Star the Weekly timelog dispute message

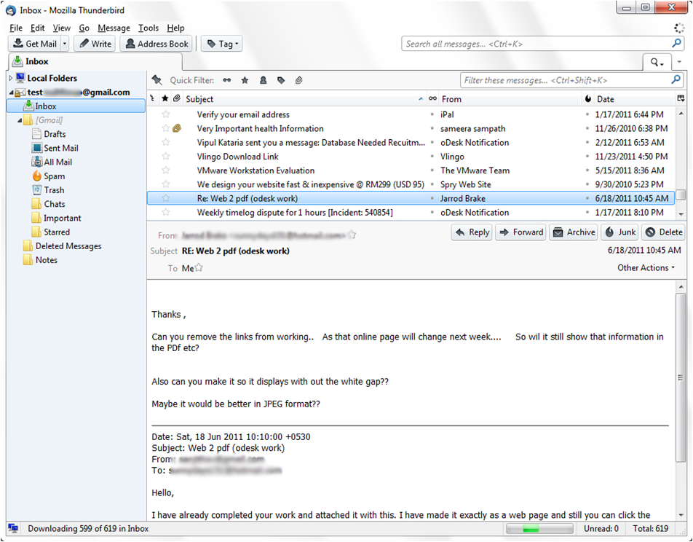(x=166, y=213)
